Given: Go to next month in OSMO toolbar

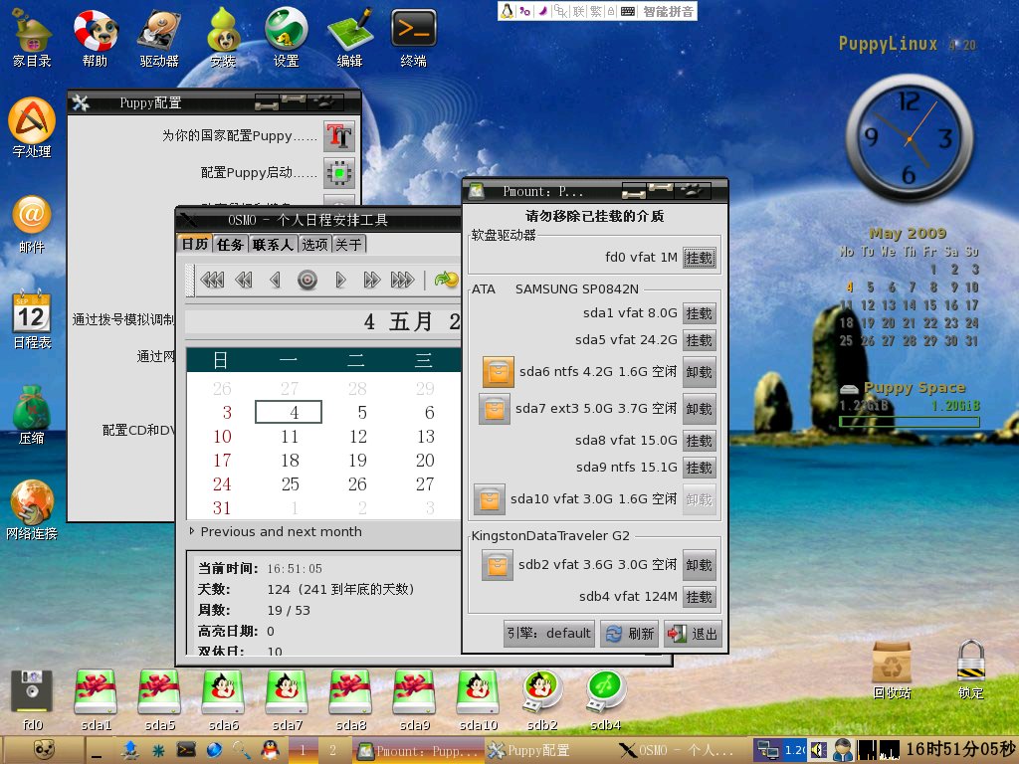Looking at the screenshot, I should 371,280.
